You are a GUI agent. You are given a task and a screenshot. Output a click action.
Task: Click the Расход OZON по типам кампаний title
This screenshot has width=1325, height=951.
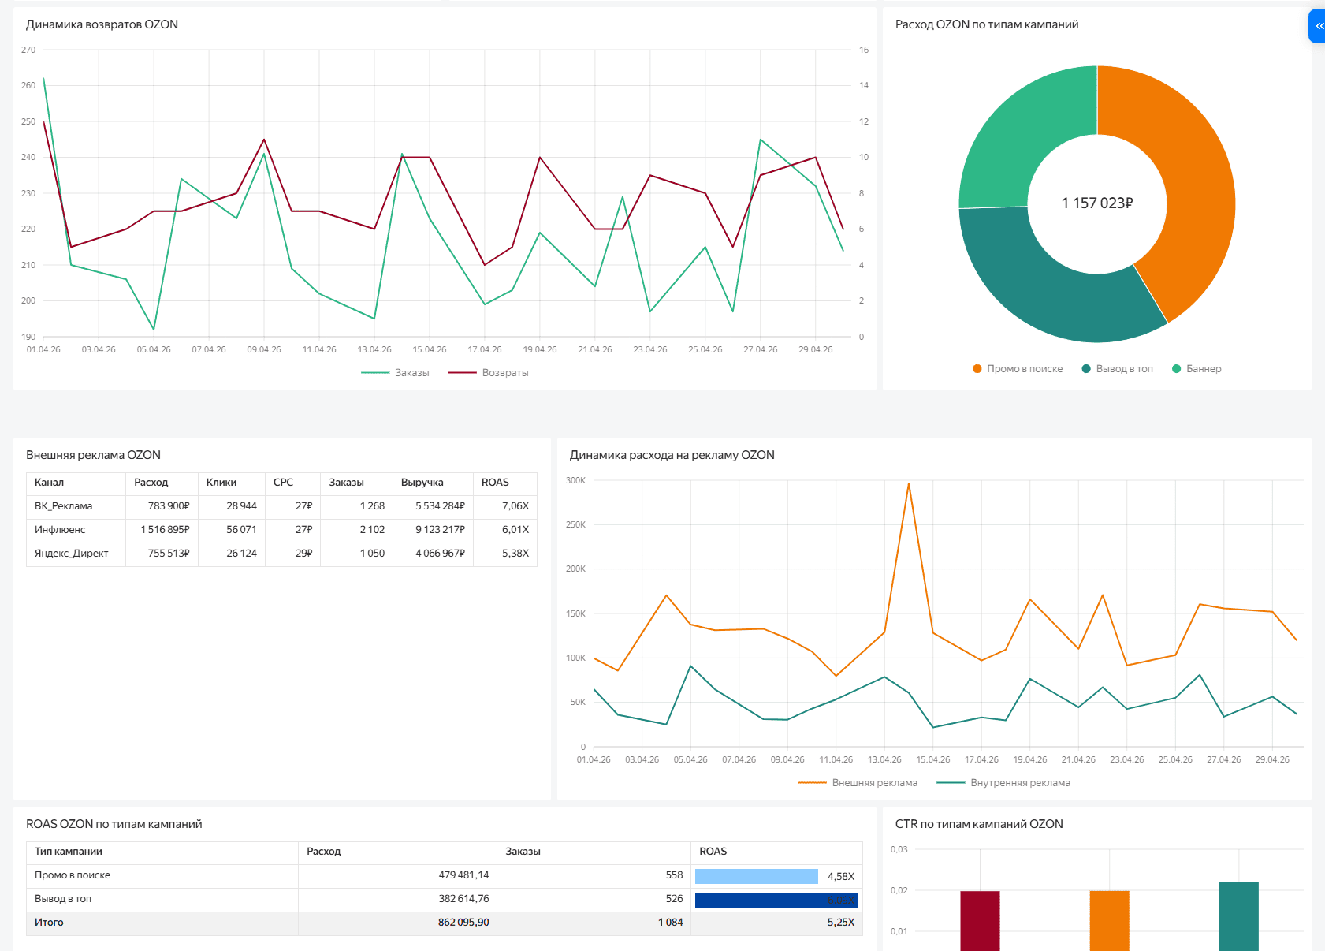coord(987,24)
